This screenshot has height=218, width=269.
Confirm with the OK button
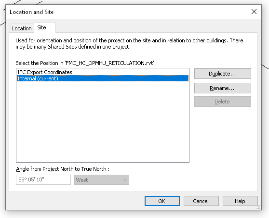[162, 201]
